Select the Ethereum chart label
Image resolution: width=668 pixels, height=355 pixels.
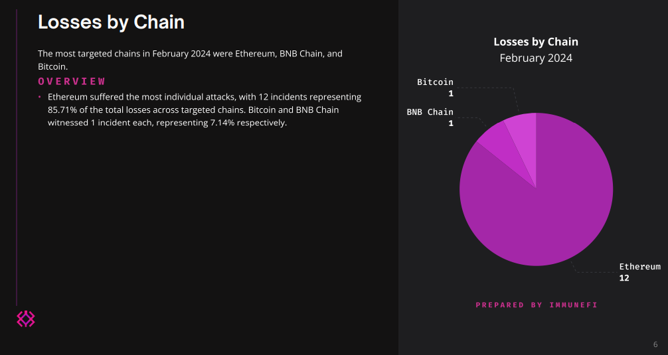(639, 267)
